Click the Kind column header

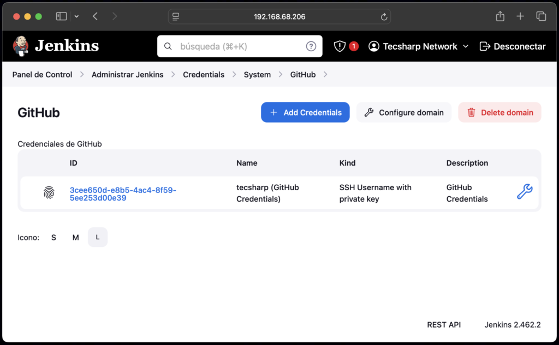(347, 163)
